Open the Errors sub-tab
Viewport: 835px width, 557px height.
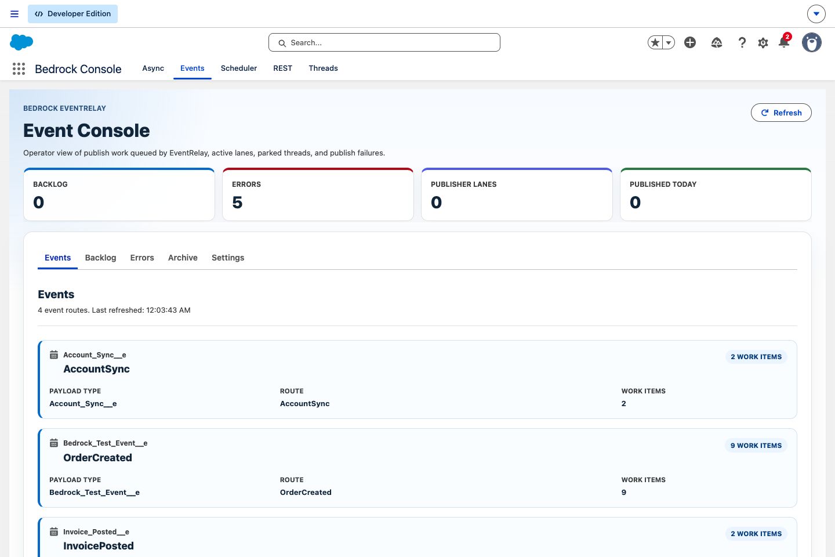142,258
